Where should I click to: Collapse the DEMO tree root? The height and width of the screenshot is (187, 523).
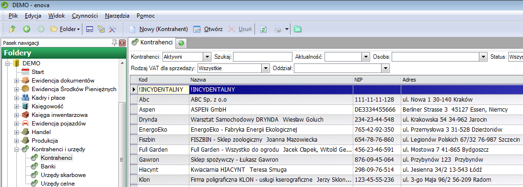[7, 63]
